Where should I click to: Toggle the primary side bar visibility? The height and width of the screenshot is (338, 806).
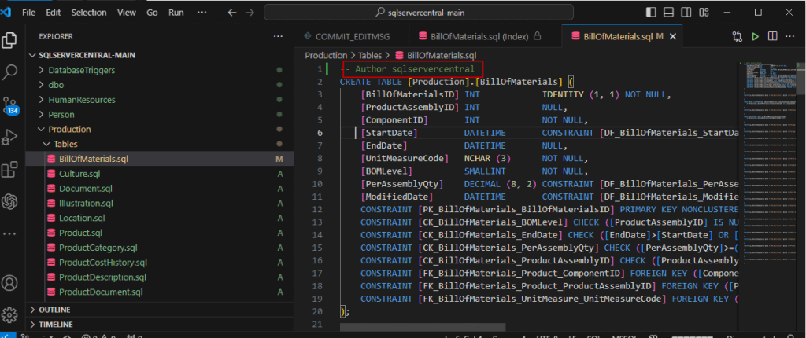coord(651,13)
